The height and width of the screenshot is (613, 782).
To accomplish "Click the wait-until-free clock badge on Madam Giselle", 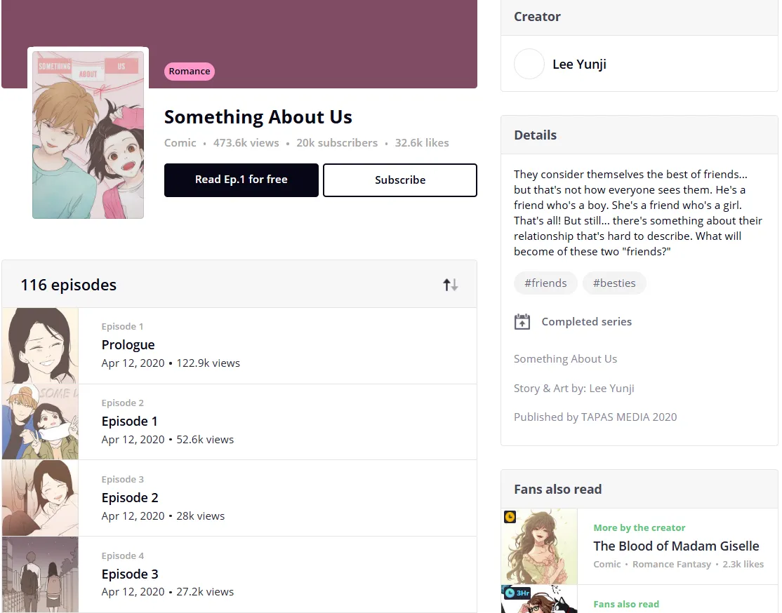I will pyautogui.click(x=510, y=517).
